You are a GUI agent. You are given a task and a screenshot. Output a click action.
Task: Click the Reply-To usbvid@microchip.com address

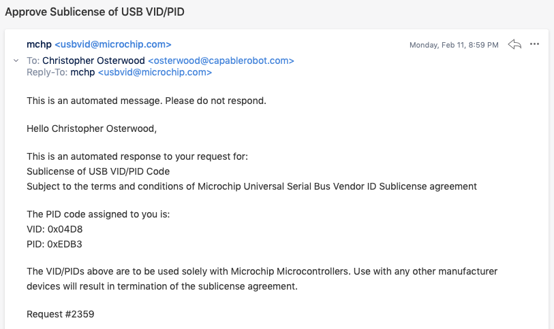click(x=155, y=72)
